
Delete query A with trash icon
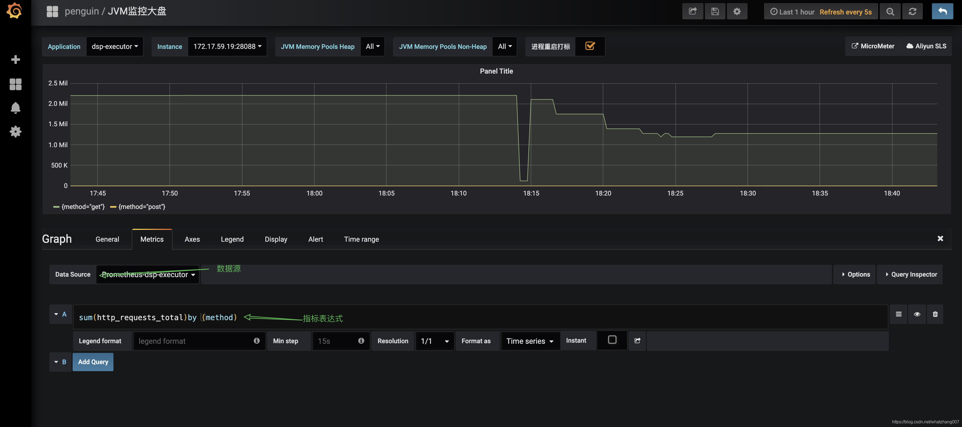tap(935, 314)
